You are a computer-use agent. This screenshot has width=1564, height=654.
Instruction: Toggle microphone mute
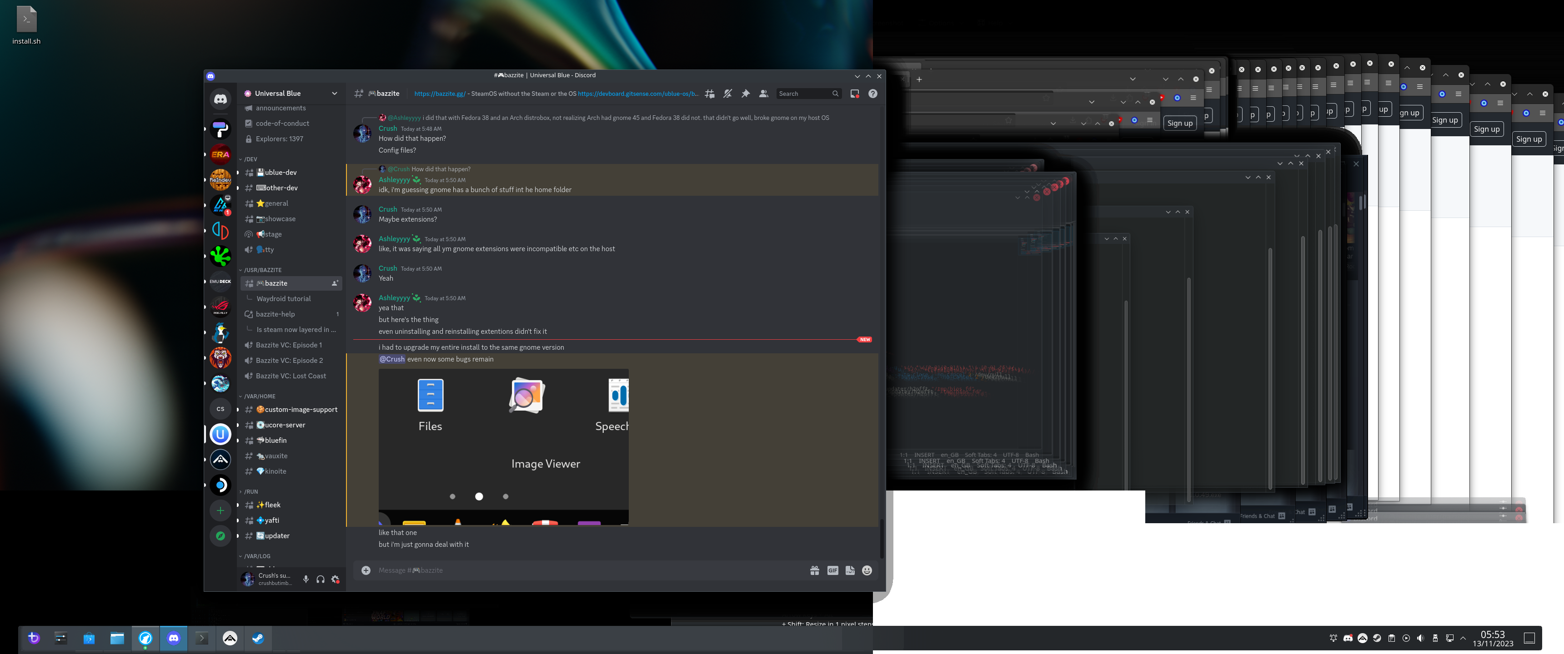click(x=306, y=580)
